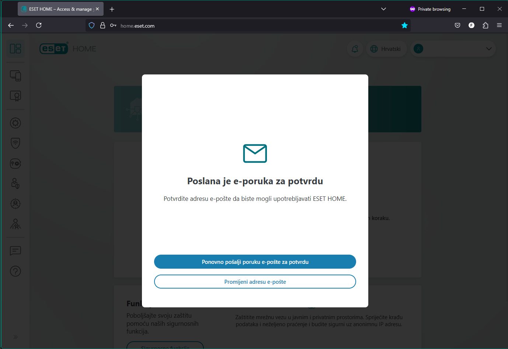Open the help question mark icon
This screenshot has width=508, height=349.
[15, 271]
